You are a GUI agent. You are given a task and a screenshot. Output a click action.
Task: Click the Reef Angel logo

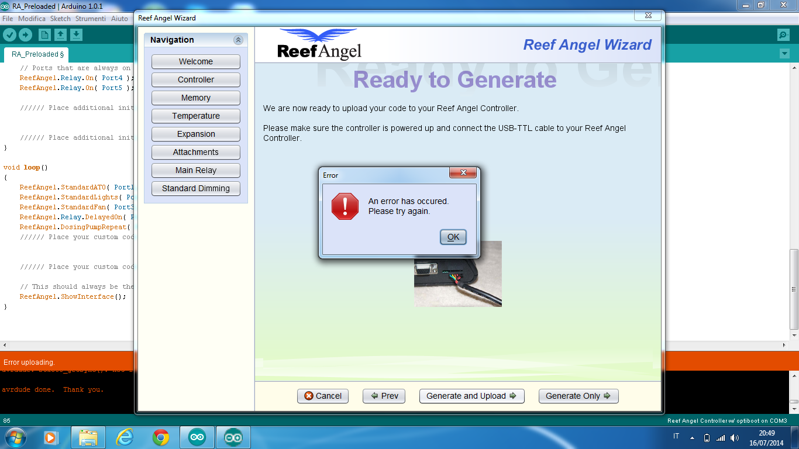(x=319, y=44)
